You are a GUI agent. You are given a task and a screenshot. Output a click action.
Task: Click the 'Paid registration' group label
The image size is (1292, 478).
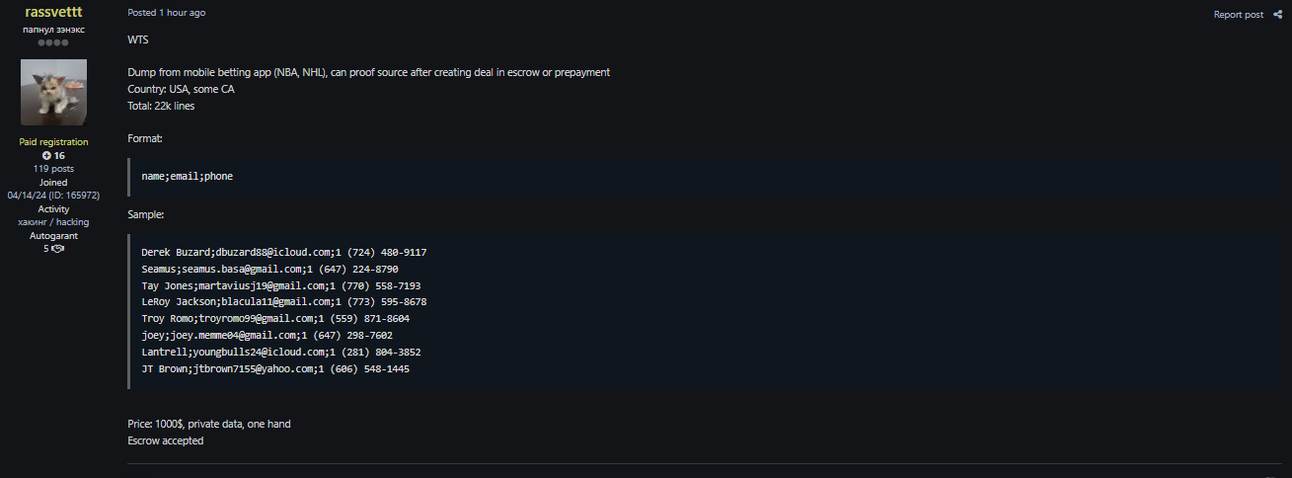pyautogui.click(x=53, y=142)
